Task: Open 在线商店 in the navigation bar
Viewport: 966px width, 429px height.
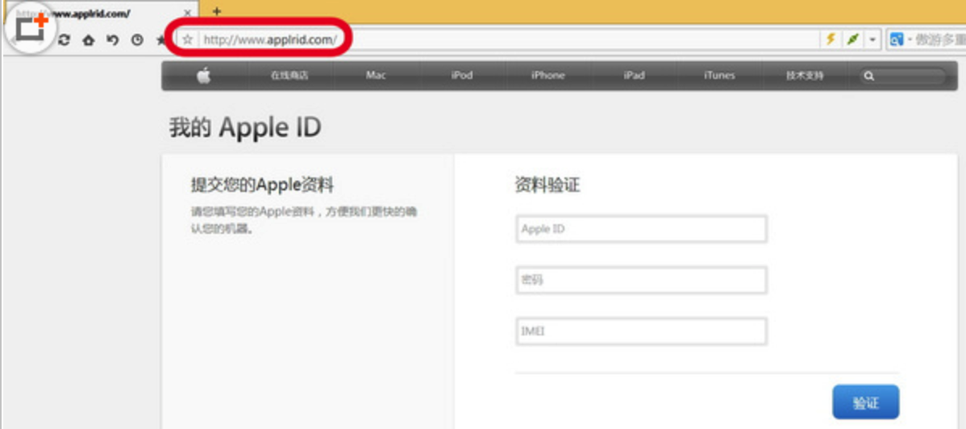Action: pos(289,76)
